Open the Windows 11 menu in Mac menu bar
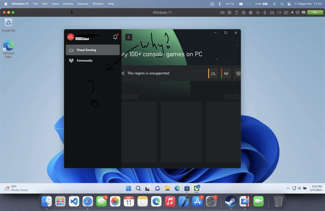 [x=20, y=4]
